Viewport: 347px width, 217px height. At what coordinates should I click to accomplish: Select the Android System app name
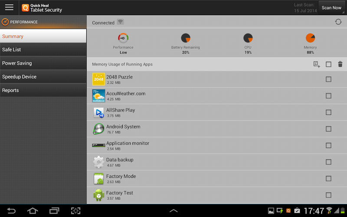click(x=123, y=127)
